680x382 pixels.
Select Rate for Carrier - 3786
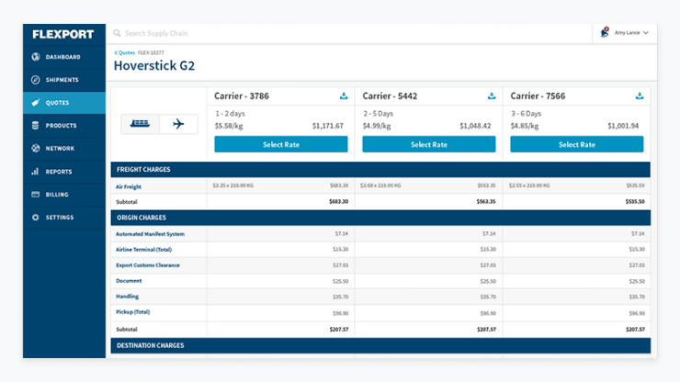click(x=281, y=144)
